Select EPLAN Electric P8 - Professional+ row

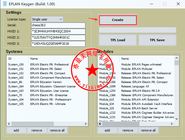point(47,100)
